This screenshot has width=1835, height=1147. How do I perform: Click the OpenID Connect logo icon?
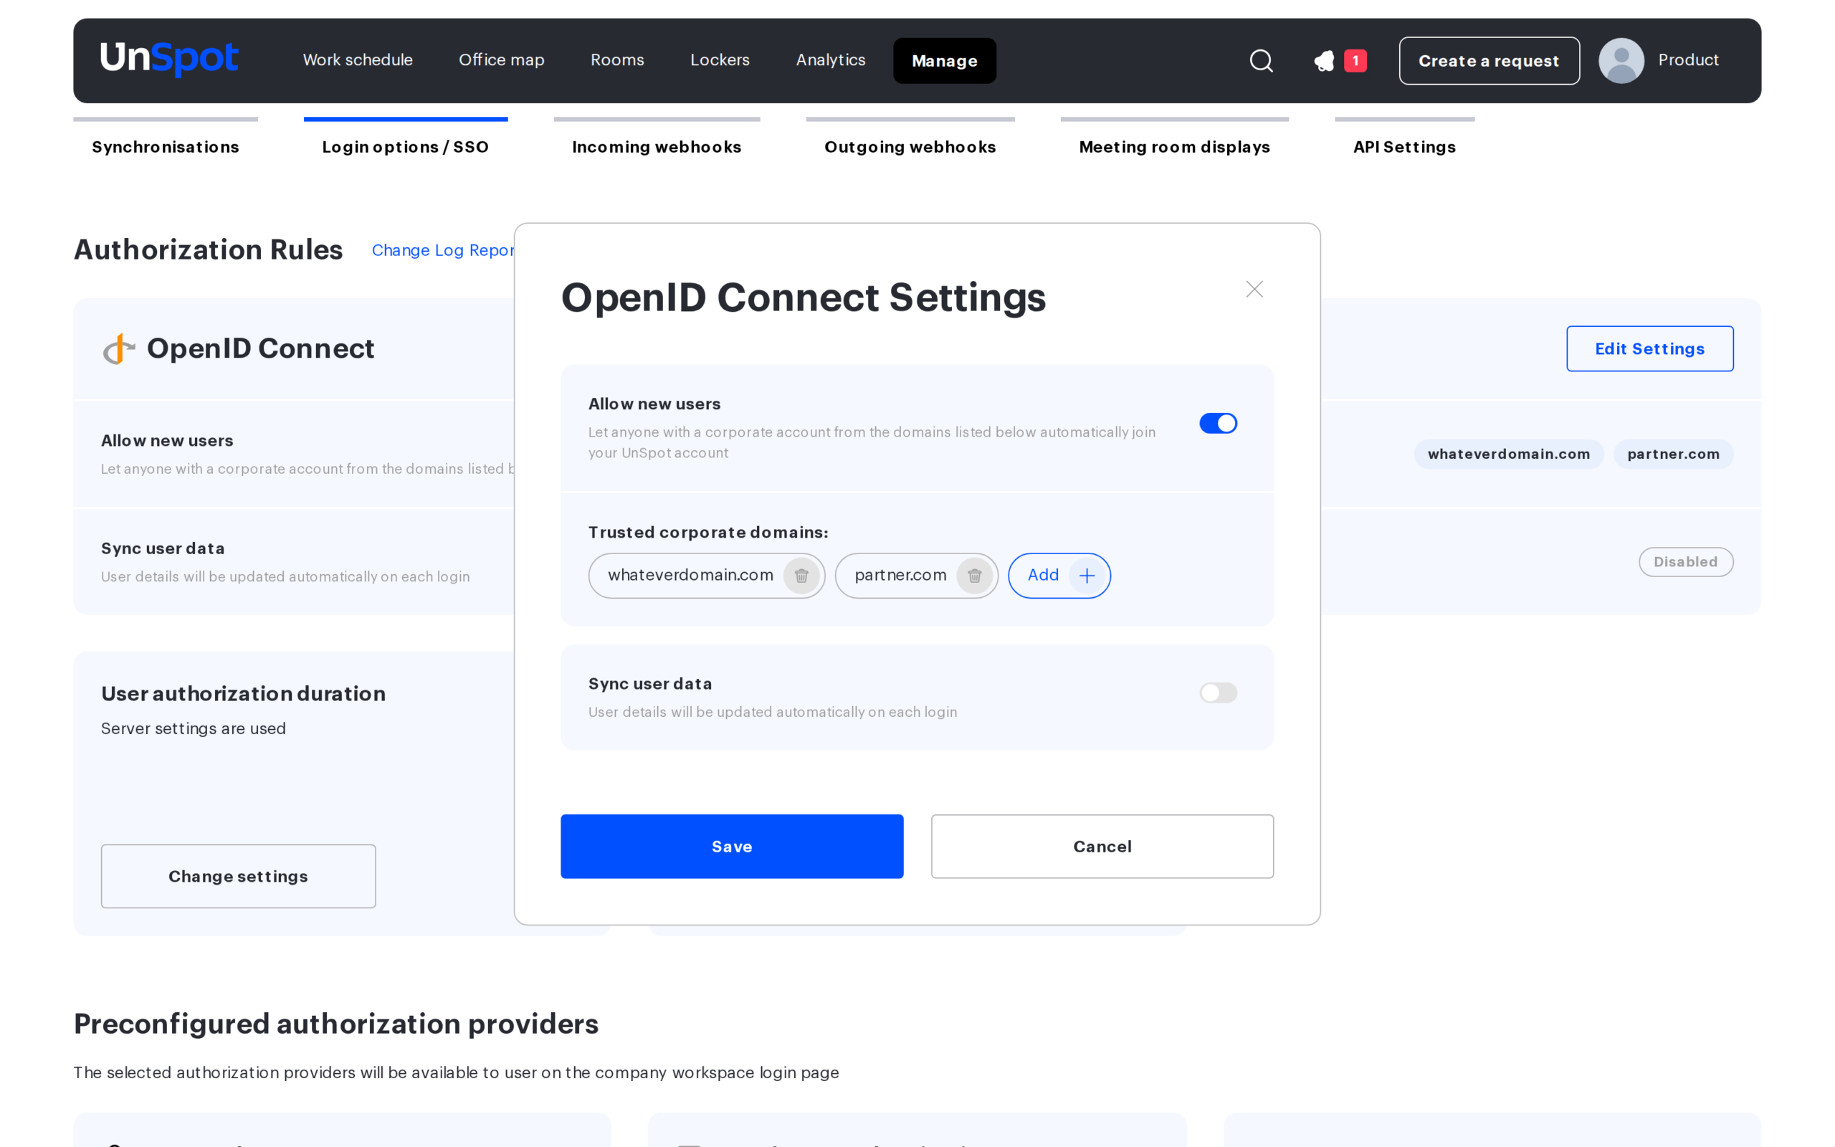[x=119, y=349]
